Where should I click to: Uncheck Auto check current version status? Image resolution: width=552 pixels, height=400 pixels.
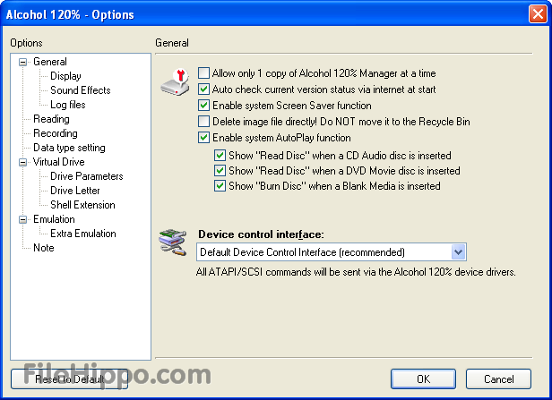(x=203, y=89)
